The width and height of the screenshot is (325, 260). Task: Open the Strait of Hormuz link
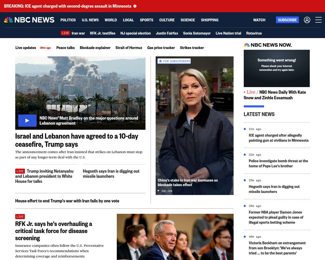pyautogui.click(x=129, y=47)
